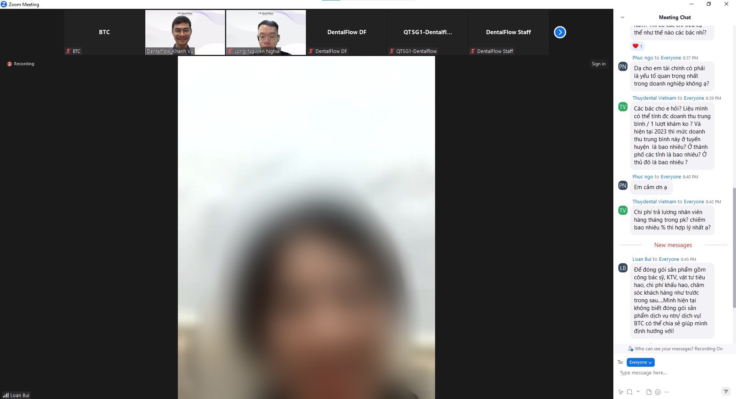Select Dentalflow_Khánh Vũ video thumbnail

click(x=185, y=32)
